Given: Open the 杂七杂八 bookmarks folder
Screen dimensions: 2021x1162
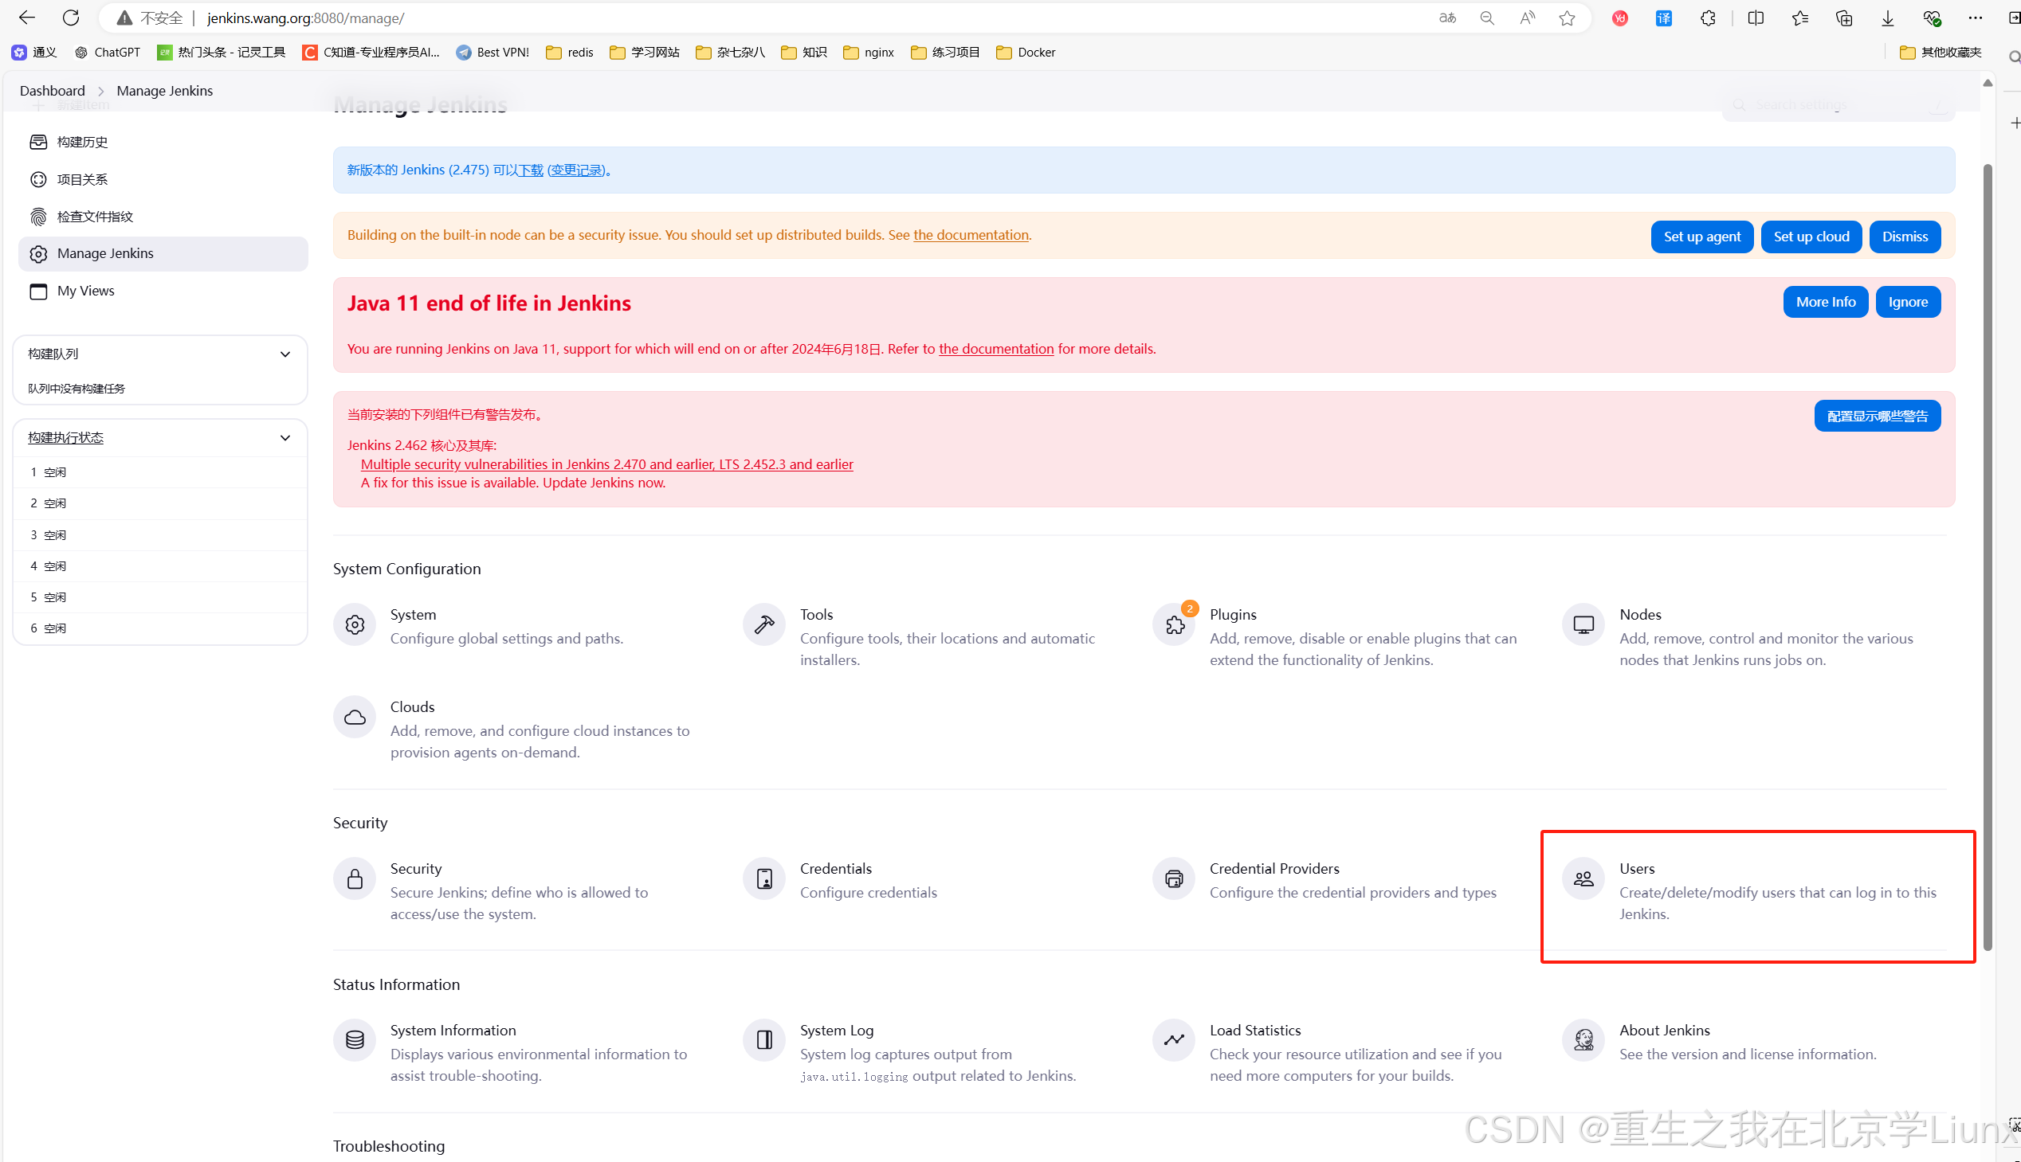Looking at the screenshot, I should (730, 53).
